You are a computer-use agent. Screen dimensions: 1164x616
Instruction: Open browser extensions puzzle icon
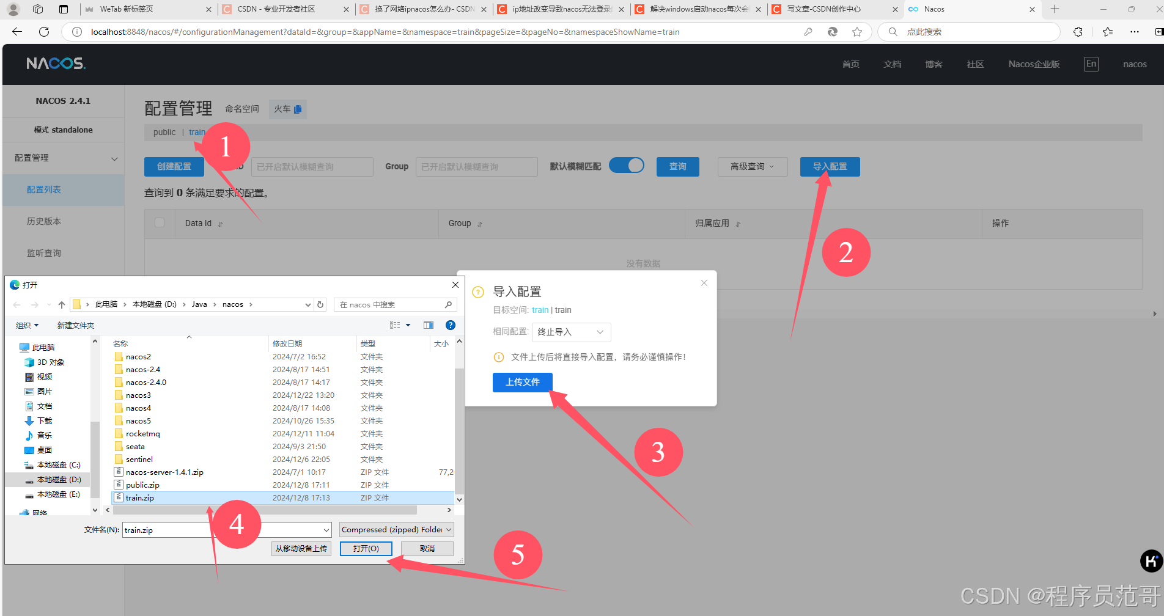(x=1078, y=32)
